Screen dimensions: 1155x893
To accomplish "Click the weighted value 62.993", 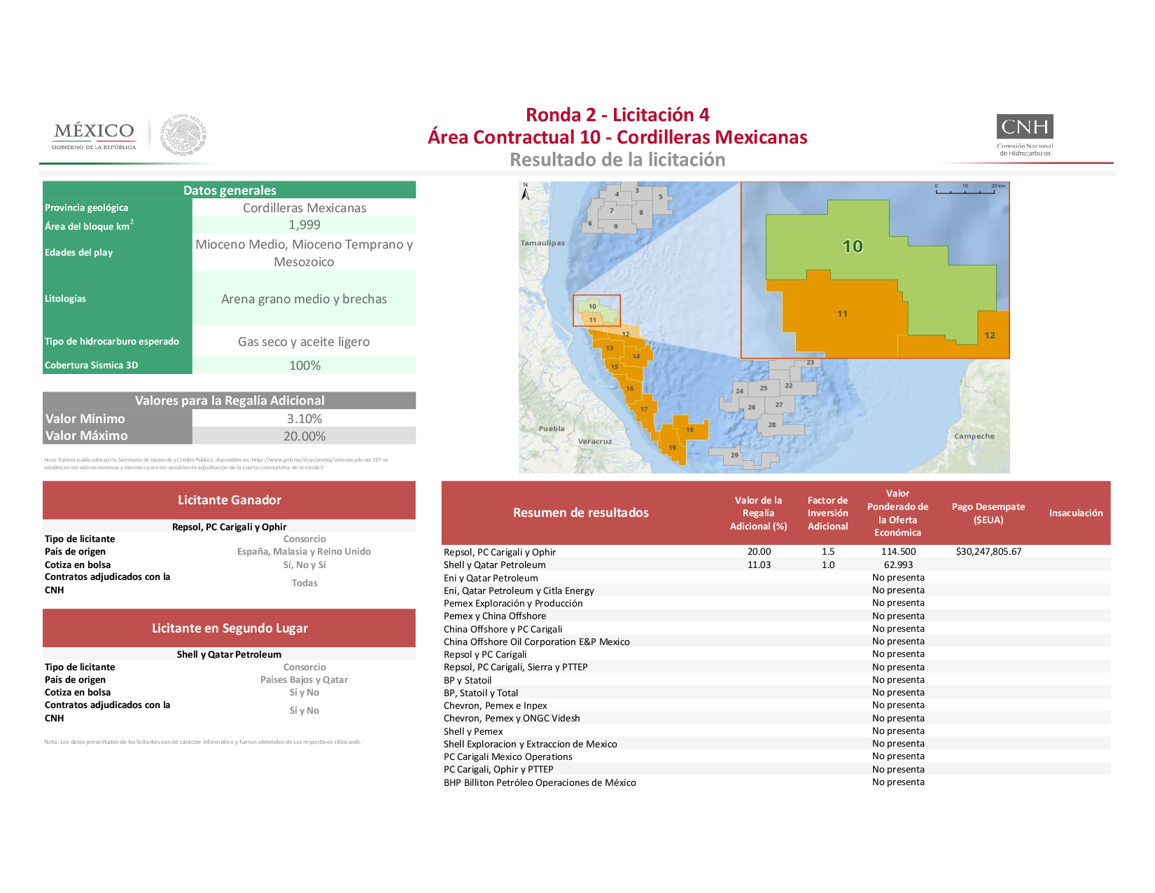I will click(898, 565).
